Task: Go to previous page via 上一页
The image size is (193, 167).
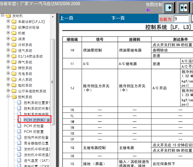Action: (67, 18)
